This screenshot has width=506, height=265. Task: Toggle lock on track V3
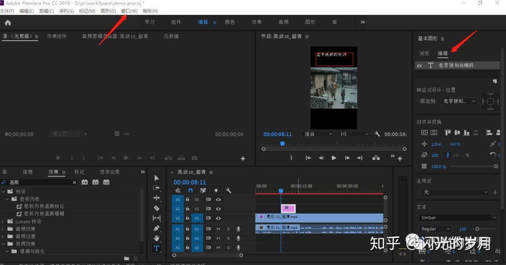pos(187,199)
